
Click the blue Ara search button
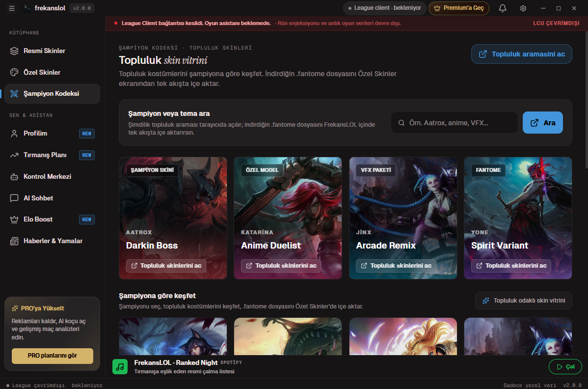coord(543,123)
